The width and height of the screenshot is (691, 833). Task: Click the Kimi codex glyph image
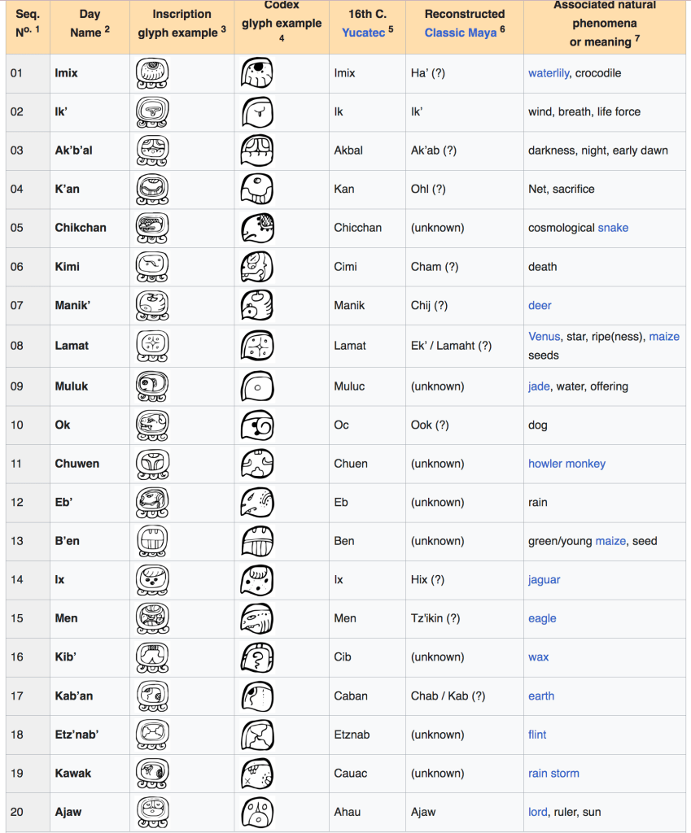tap(257, 266)
